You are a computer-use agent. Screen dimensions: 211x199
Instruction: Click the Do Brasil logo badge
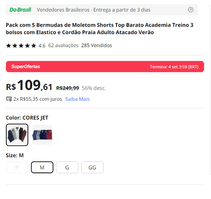[x=20, y=10]
